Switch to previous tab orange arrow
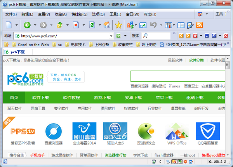The height and width of the screenshot is (167, 233). coord(181,36)
